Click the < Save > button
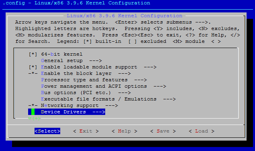255x151 pixels. (x=163, y=131)
